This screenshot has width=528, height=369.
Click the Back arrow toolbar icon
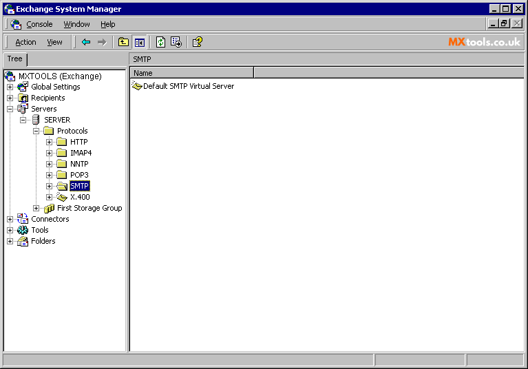[x=86, y=42]
